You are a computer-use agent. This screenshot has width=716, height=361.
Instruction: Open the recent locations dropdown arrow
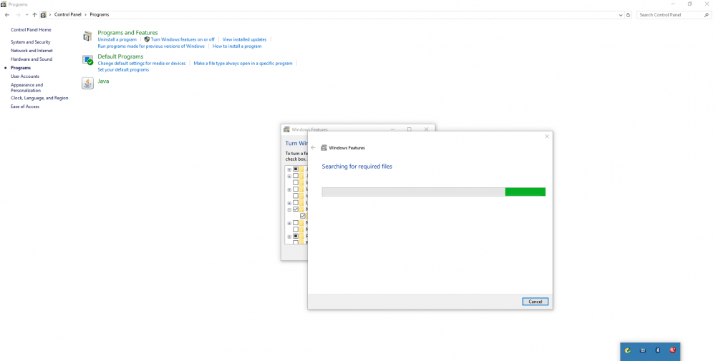point(27,14)
